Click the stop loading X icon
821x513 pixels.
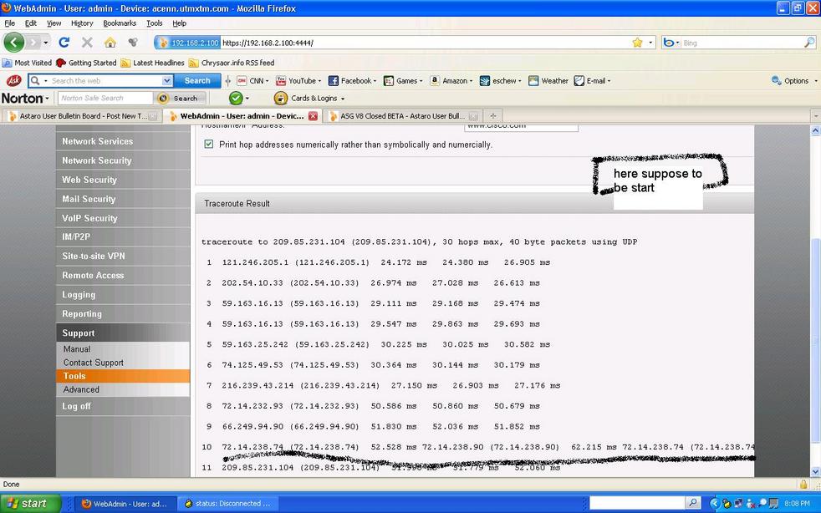87,43
